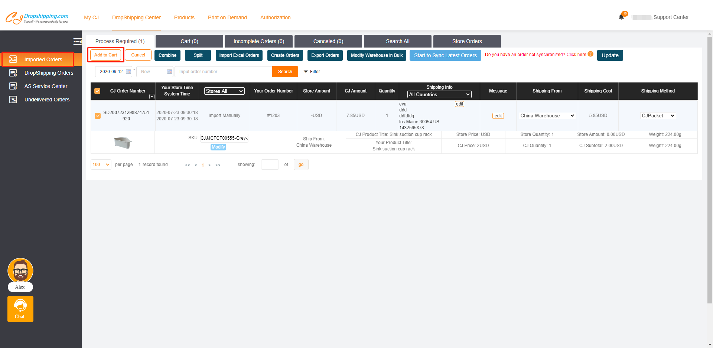Open the Chat support widget
The width and height of the screenshot is (713, 348).
tap(20, 309)
